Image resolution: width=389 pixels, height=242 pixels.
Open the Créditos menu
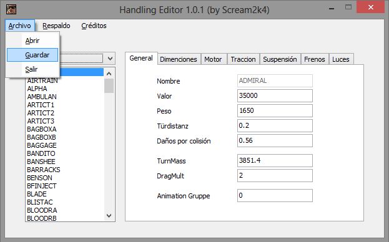(x=94, y=26)
